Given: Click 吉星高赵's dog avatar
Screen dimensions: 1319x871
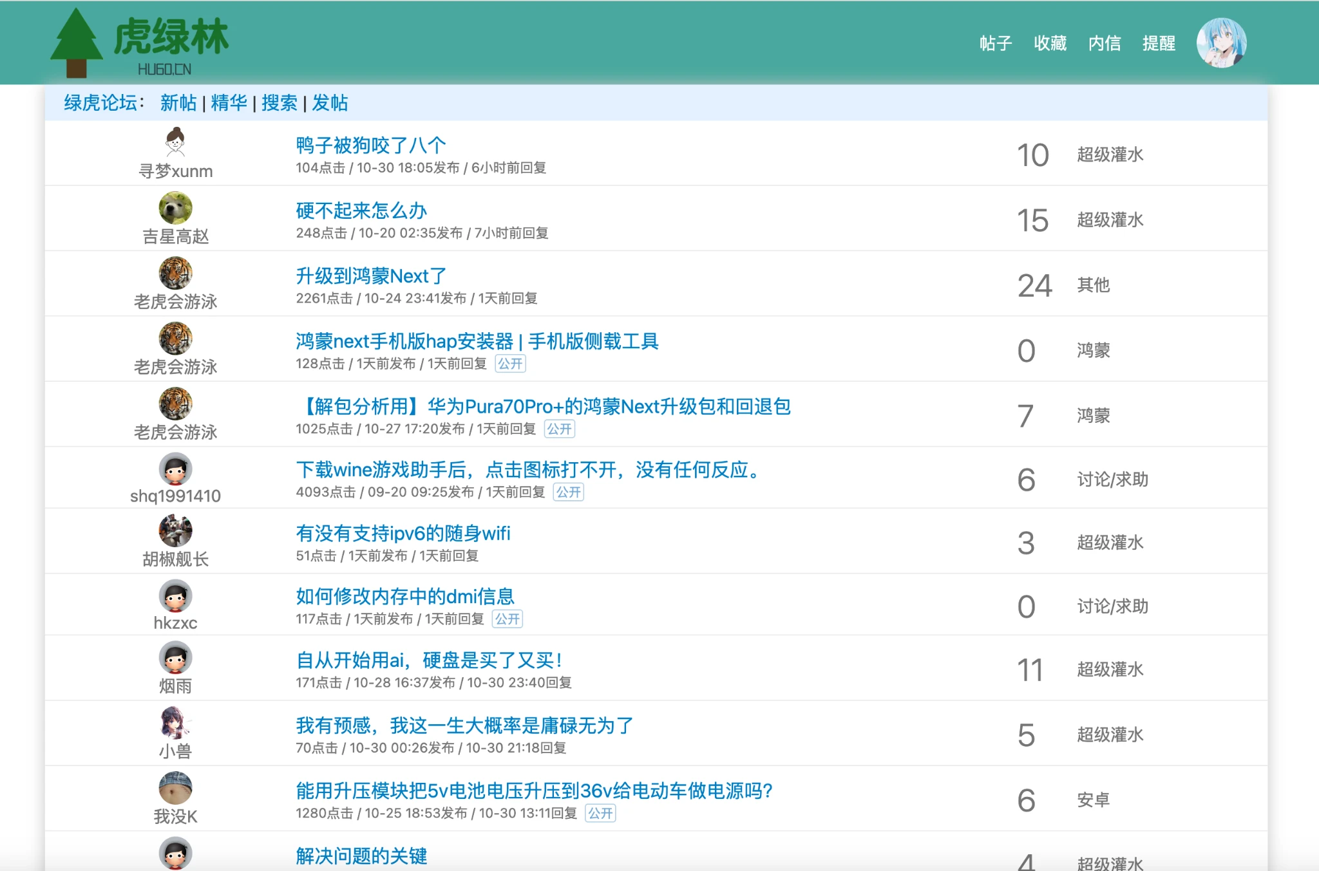Looking at the screenshot, I should [x=175, y=208].
